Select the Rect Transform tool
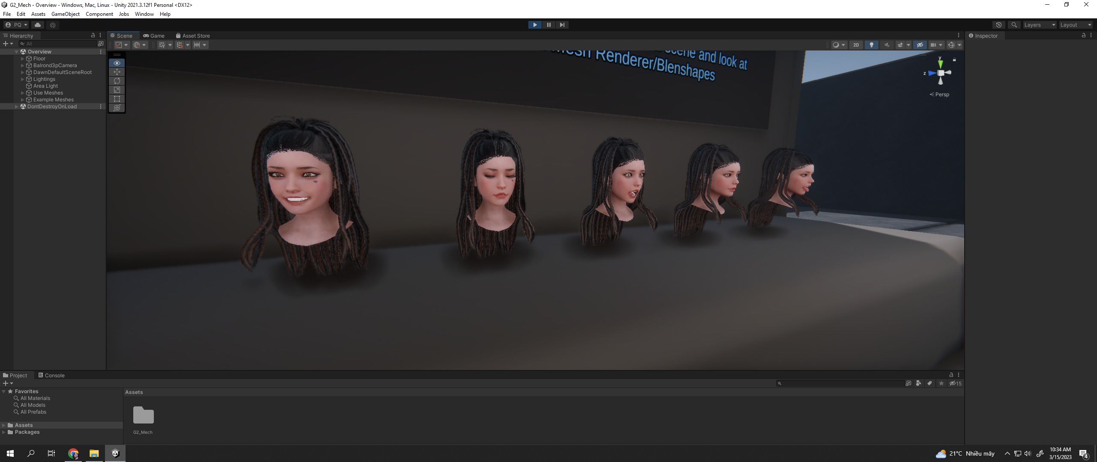Viewport: 1097px width, 462px height. pyautogui.click(x=117, y=99)
